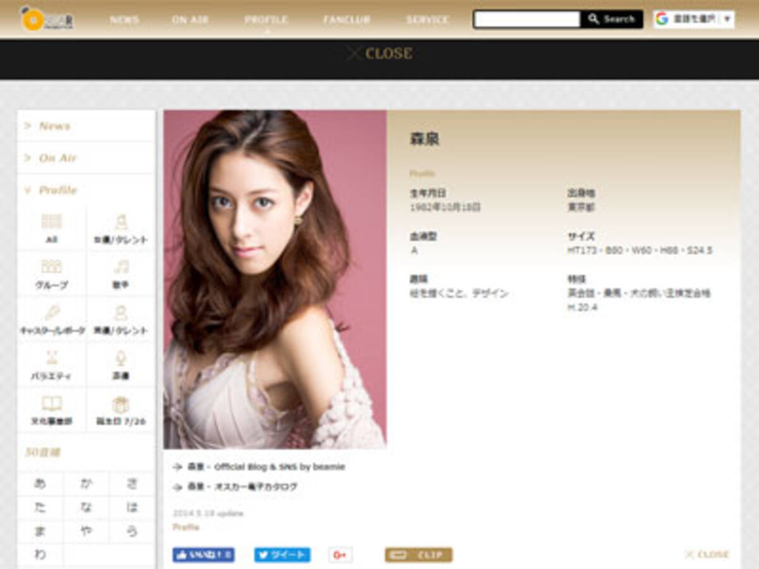Select the 歌手 music note category

121,274
